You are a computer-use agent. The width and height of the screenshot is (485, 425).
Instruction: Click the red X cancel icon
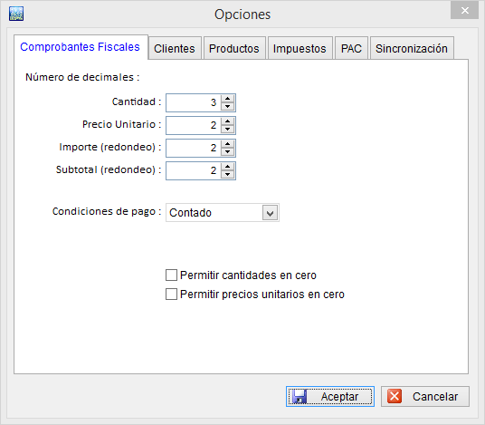(395, 396)
